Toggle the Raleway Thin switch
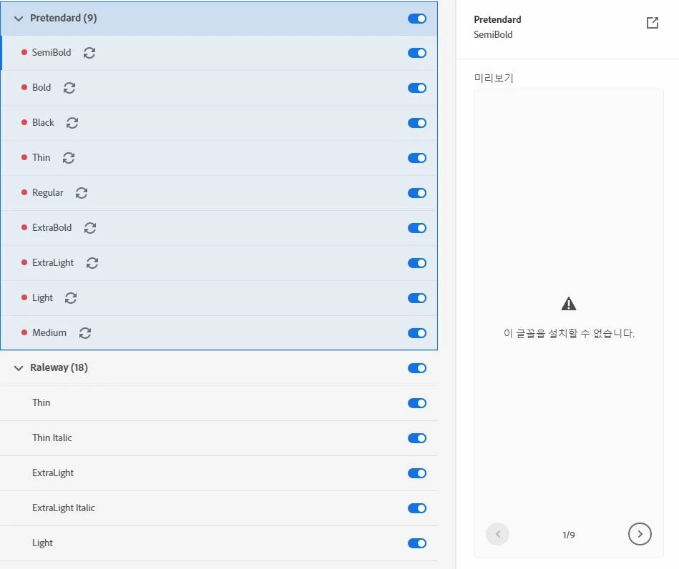This screenshot has width=679, height=569. click(417, 403)
